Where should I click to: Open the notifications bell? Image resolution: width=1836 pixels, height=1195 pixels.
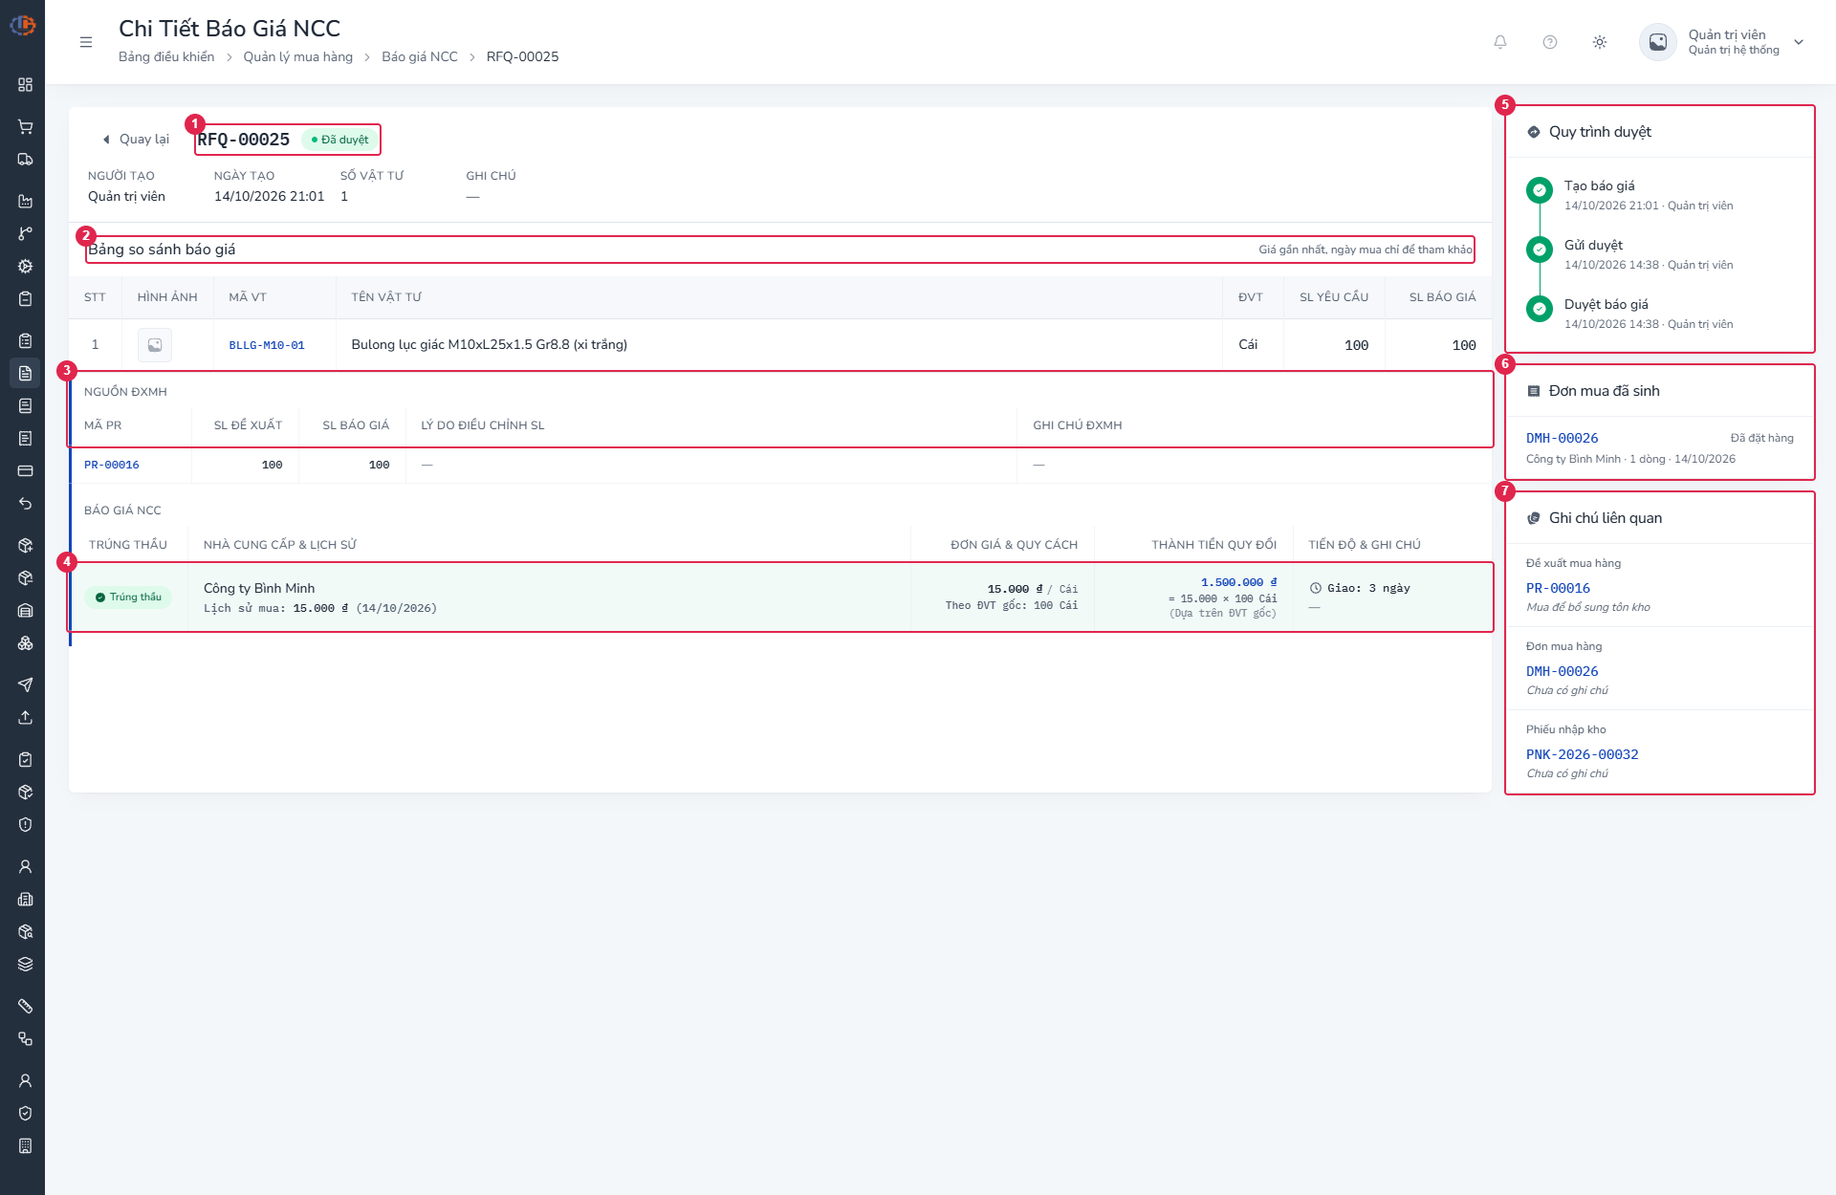point(1500,42)
